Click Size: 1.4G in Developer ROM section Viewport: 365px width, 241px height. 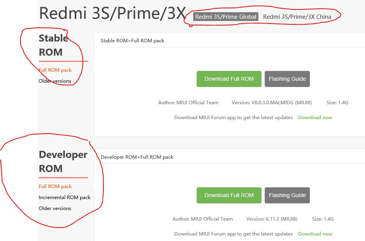click(323, 219)
